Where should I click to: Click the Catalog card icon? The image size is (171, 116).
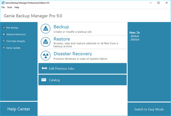(44, 80)
